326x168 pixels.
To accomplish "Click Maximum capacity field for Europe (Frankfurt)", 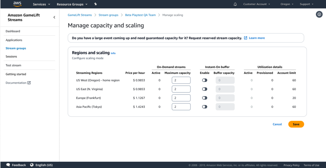I will point(181,98).
